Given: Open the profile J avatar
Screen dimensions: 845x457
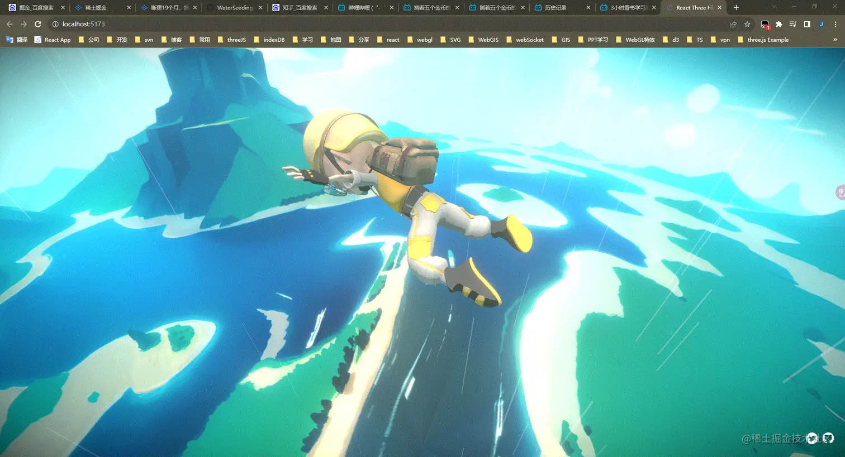Looking at the screenshot, I should 821,24.
